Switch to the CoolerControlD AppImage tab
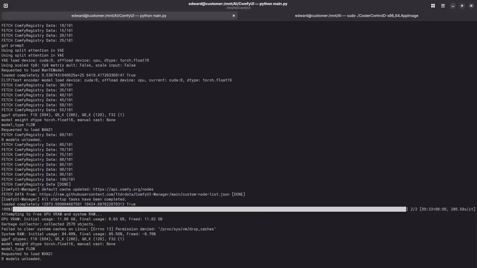The height and width of the screenshot is (268, 477). 356,16
